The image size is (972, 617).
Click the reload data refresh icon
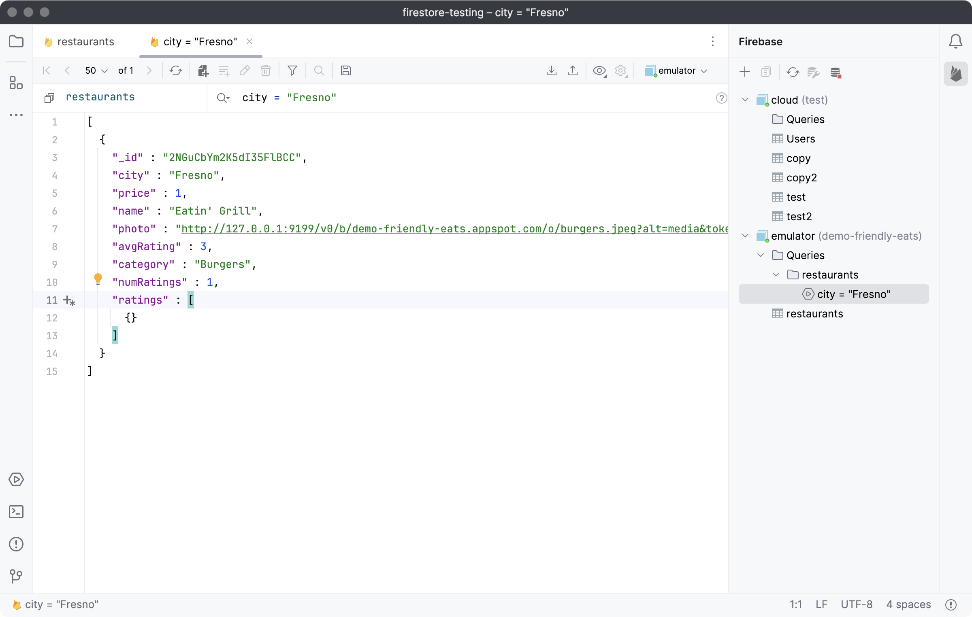coord(175,70)
